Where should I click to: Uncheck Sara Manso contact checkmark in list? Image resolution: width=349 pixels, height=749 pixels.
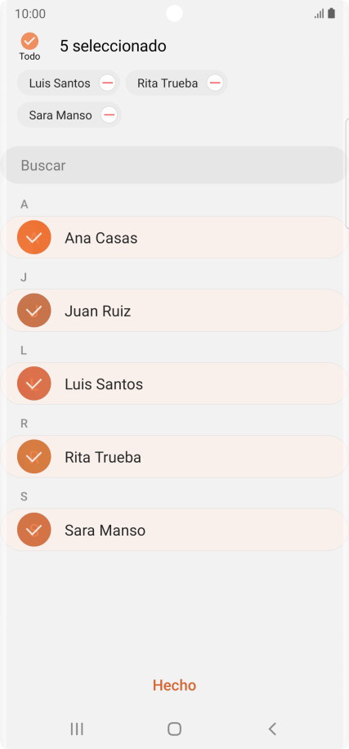pos(34,530)
